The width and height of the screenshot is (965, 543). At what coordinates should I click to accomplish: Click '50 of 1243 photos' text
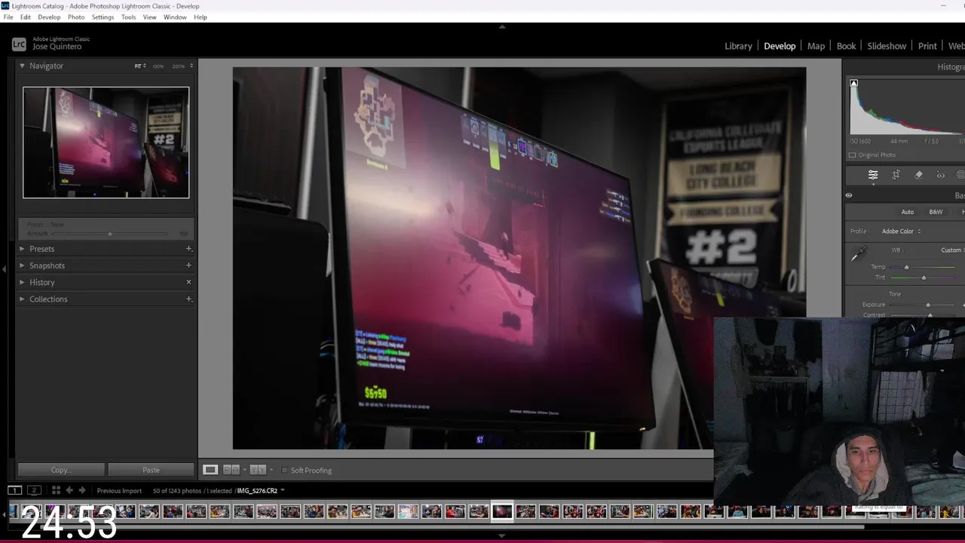[x=176, y=491]
